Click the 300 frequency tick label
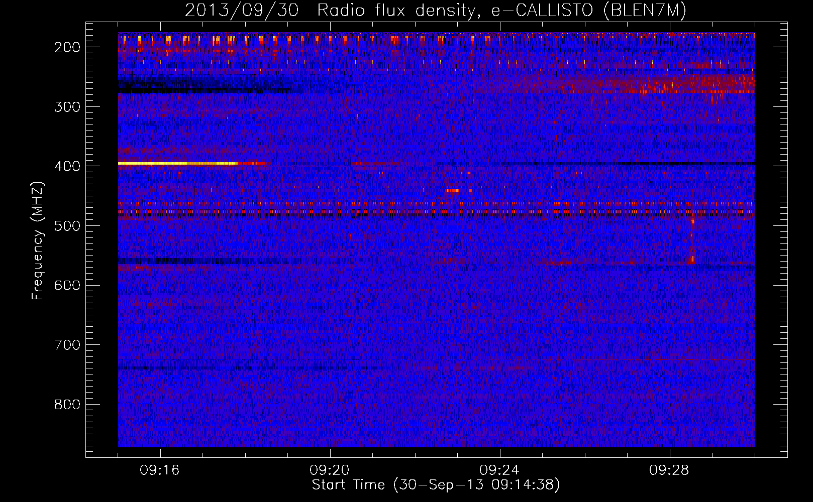Viewport: 813px width, 502px height. [67, 106]
